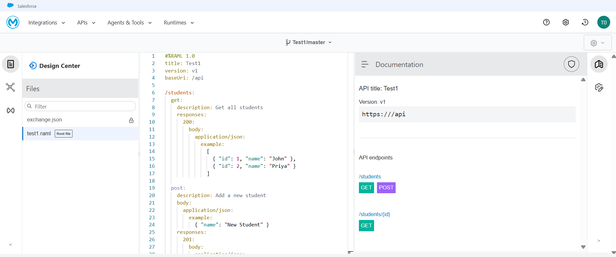Open the APIs menu
This screenshot has width=616, height=257.
pyautogui.click(x=86, y=23)
